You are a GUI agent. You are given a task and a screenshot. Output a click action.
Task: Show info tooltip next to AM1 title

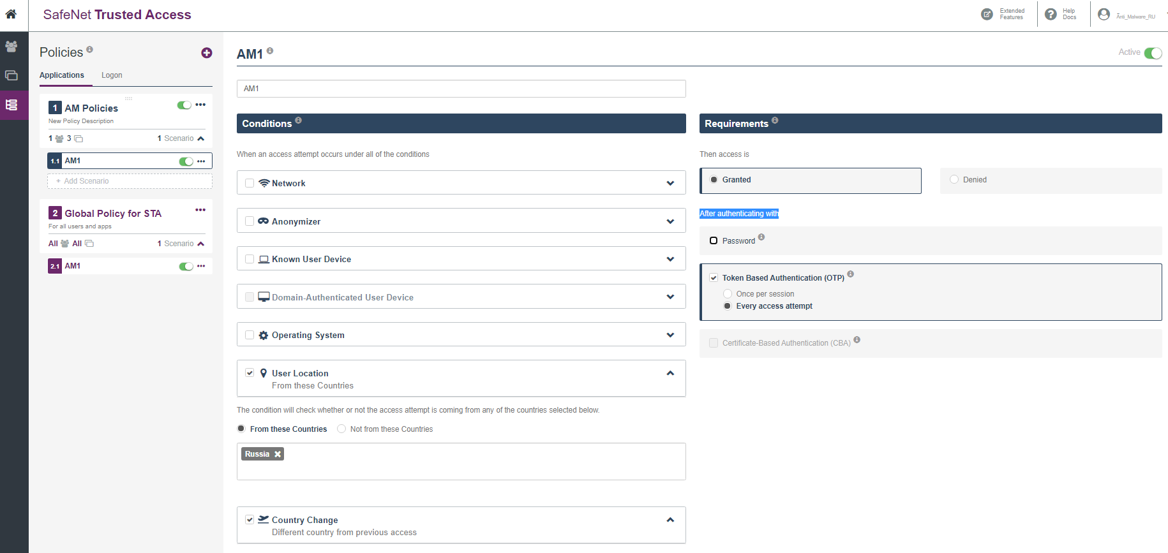pos(270,50)
